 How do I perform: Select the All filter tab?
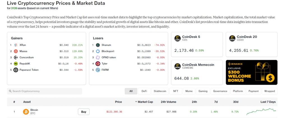131,91
